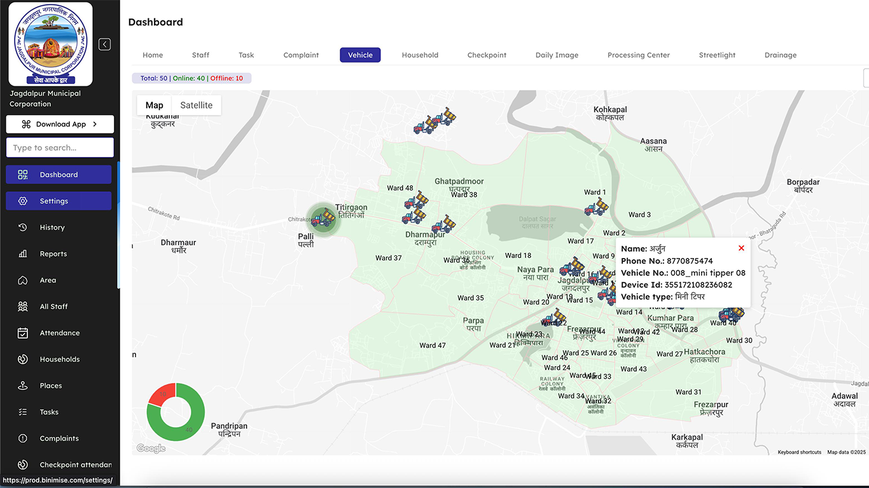Open the Streetlight tab
Screen dimensions: 869x488
tap(717, 55)
